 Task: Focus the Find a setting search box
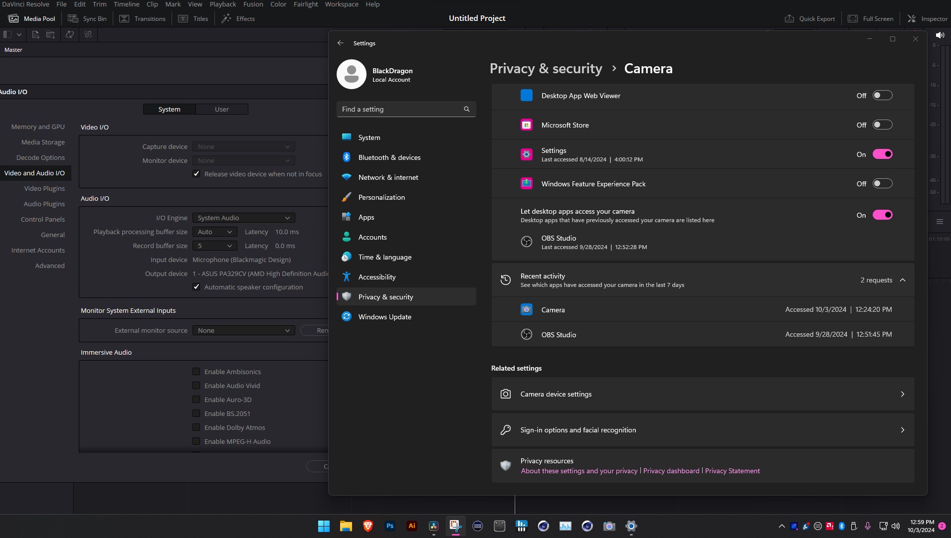(406, 109)
